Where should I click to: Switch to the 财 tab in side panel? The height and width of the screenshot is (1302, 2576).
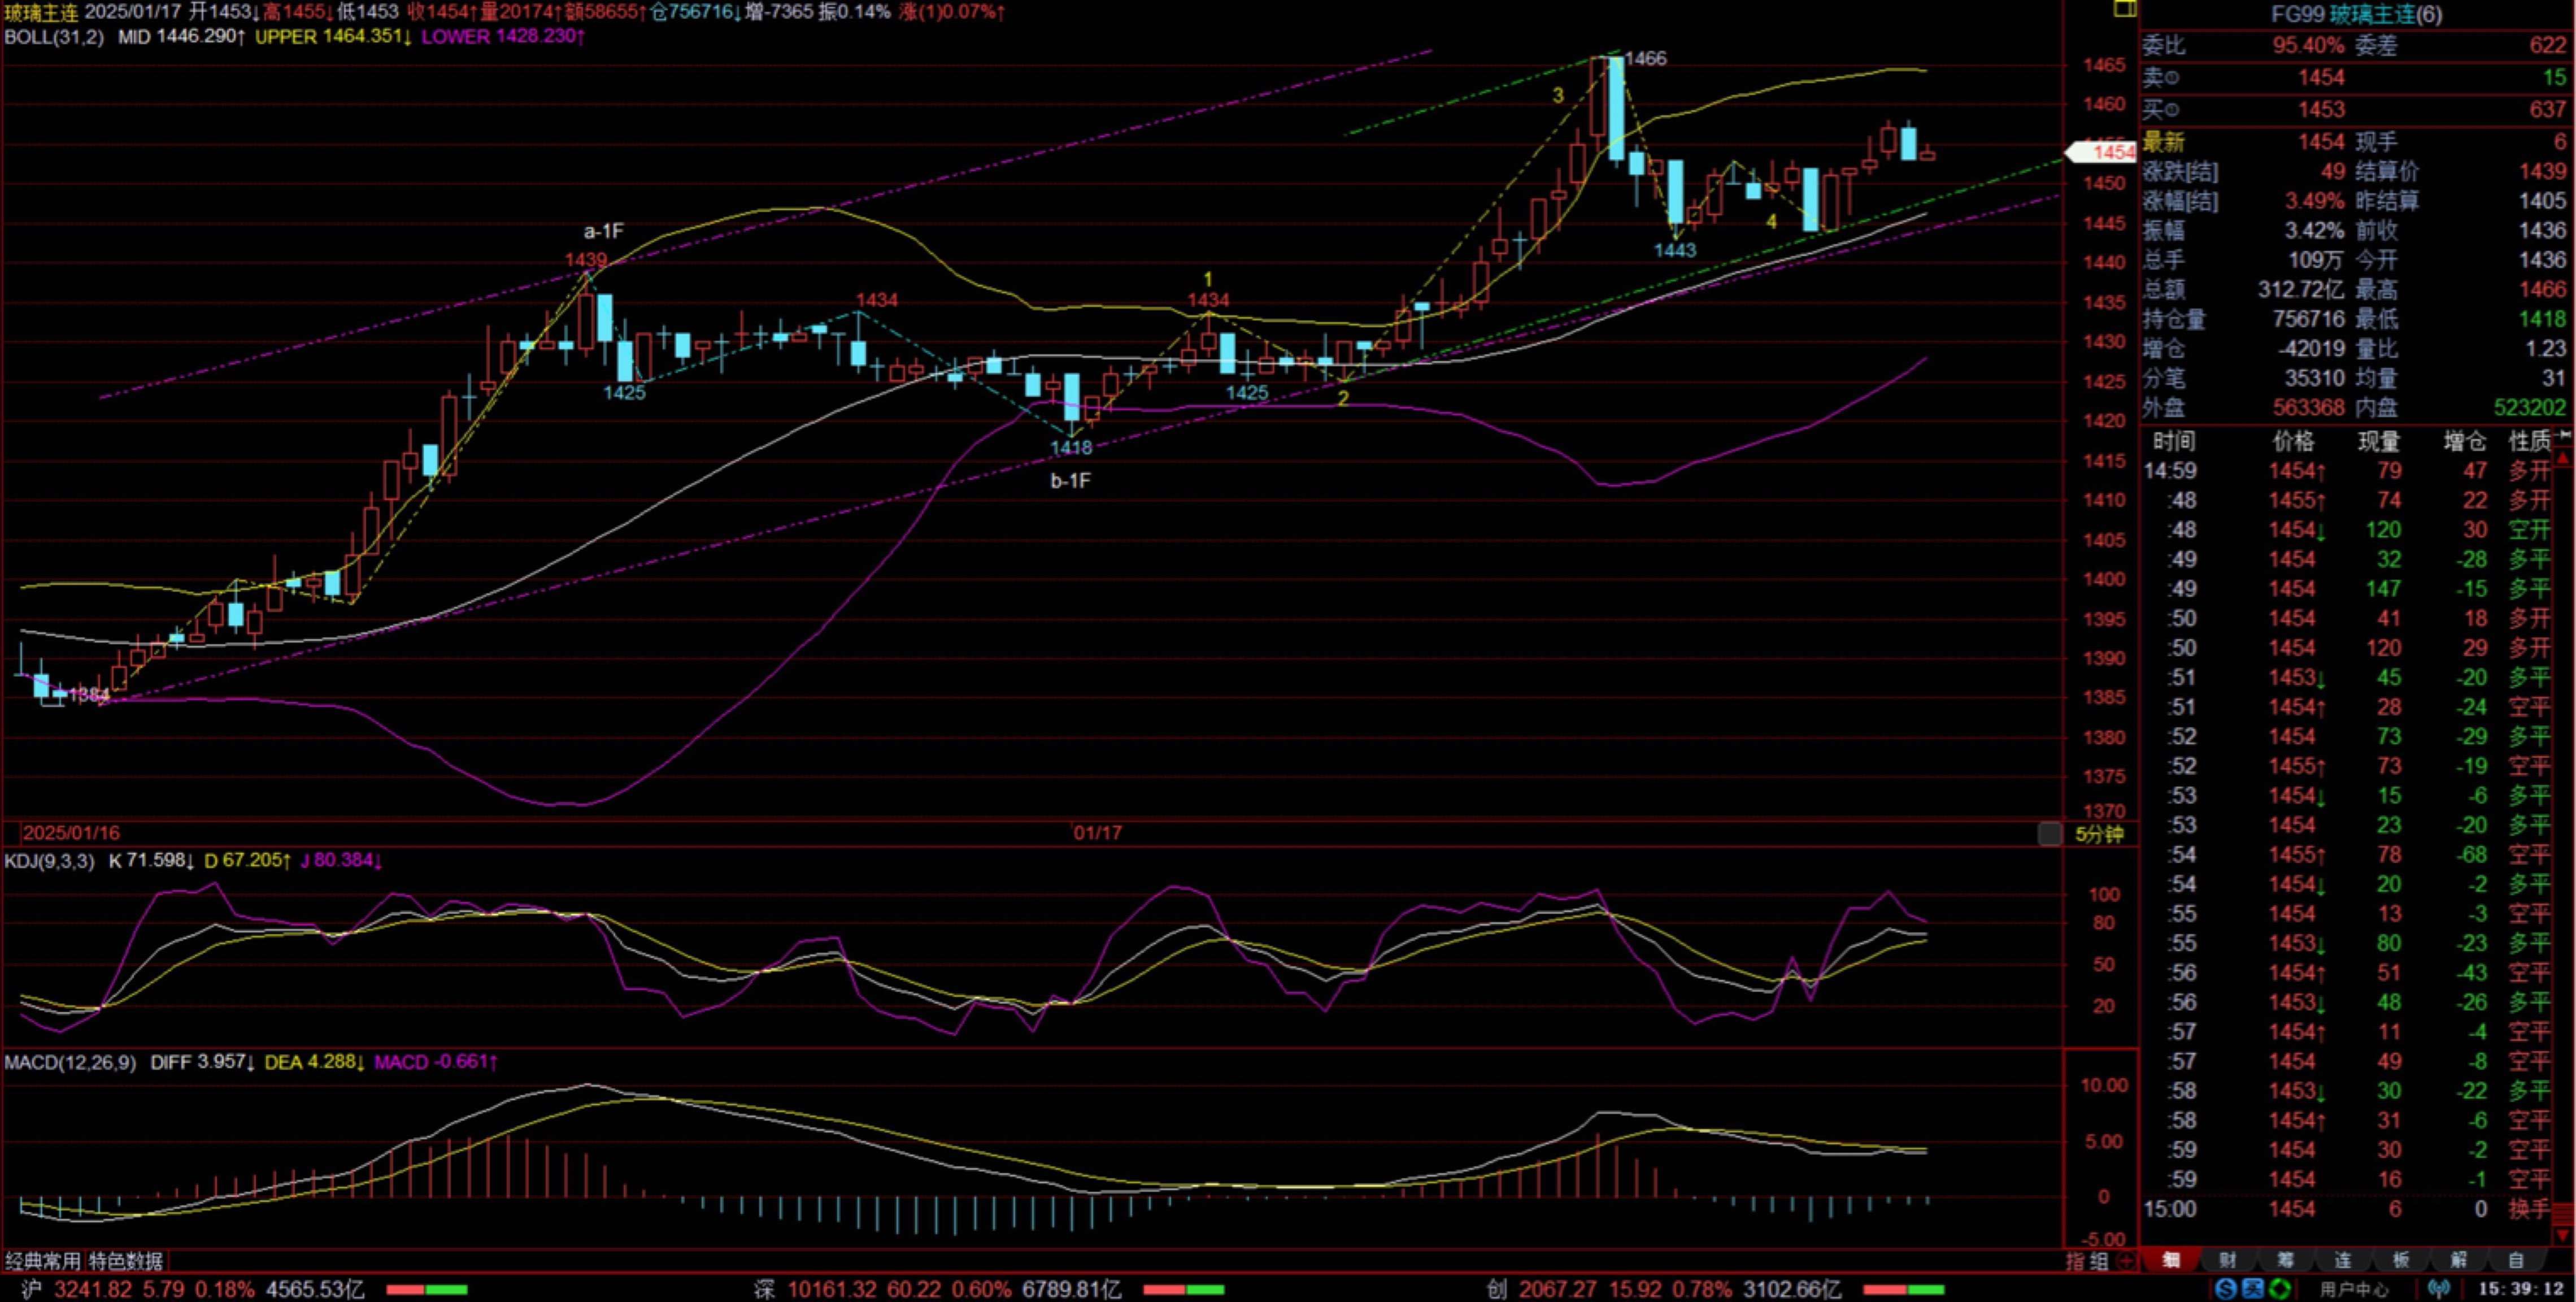point(2228,1260)
